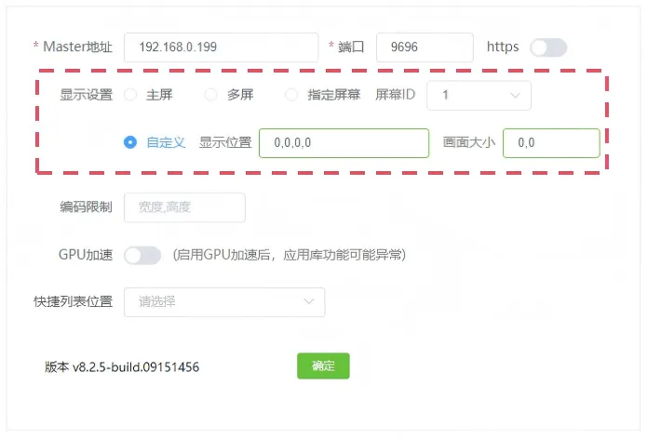Select the 指定屏幕 radio option
The width and height of the screenshot is (648, 439).
pos(291,95)
